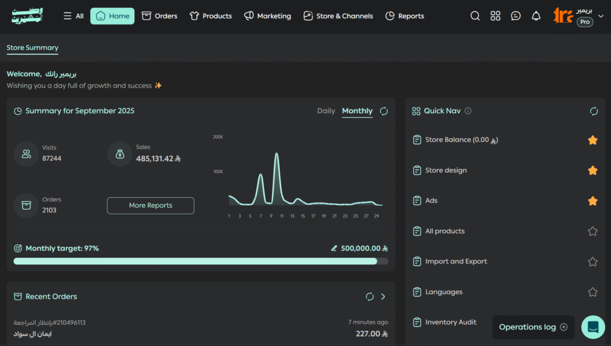The height and width of the screenshot is (346, 611).
Task: Open the notifications bell
Action: pyautogui.click(x=536, y=16)
